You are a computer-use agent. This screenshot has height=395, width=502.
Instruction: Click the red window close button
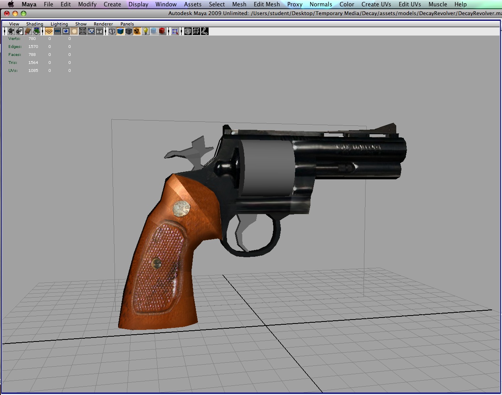point(7,14)
